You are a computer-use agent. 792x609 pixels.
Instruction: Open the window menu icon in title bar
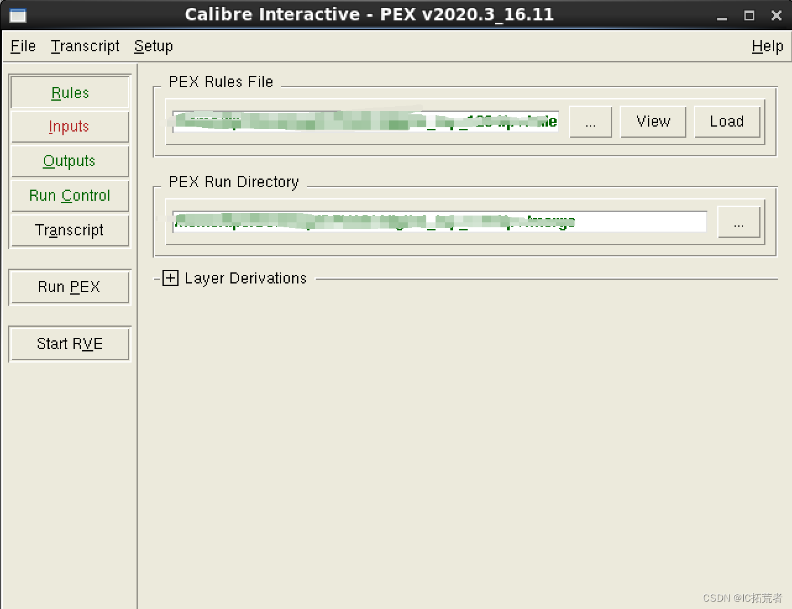point(18,15)
